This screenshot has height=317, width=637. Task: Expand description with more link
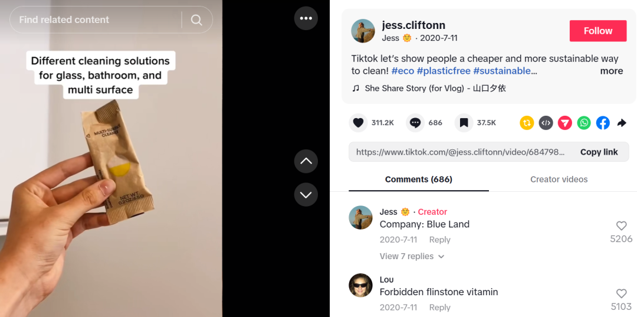point(611,71)
